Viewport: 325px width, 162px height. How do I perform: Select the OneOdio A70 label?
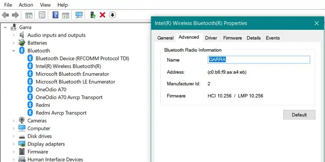(x=51, y=90)
